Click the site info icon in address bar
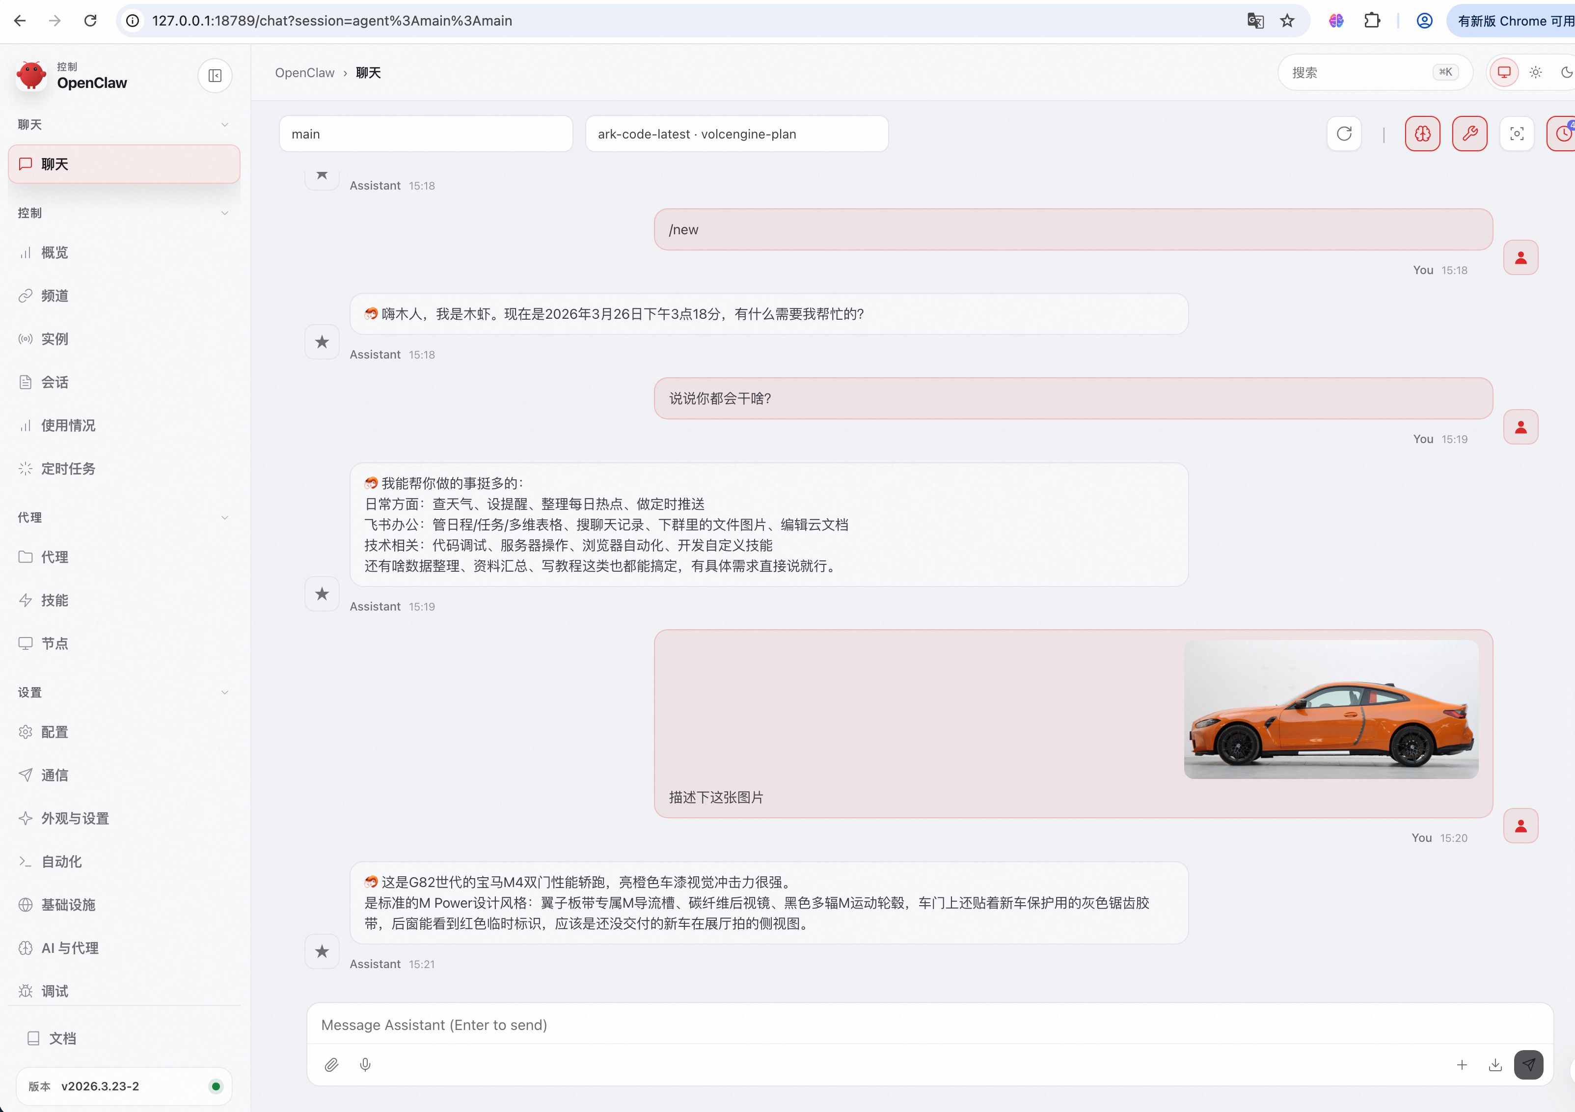The image size is (1575, 1112). point(133,21)
